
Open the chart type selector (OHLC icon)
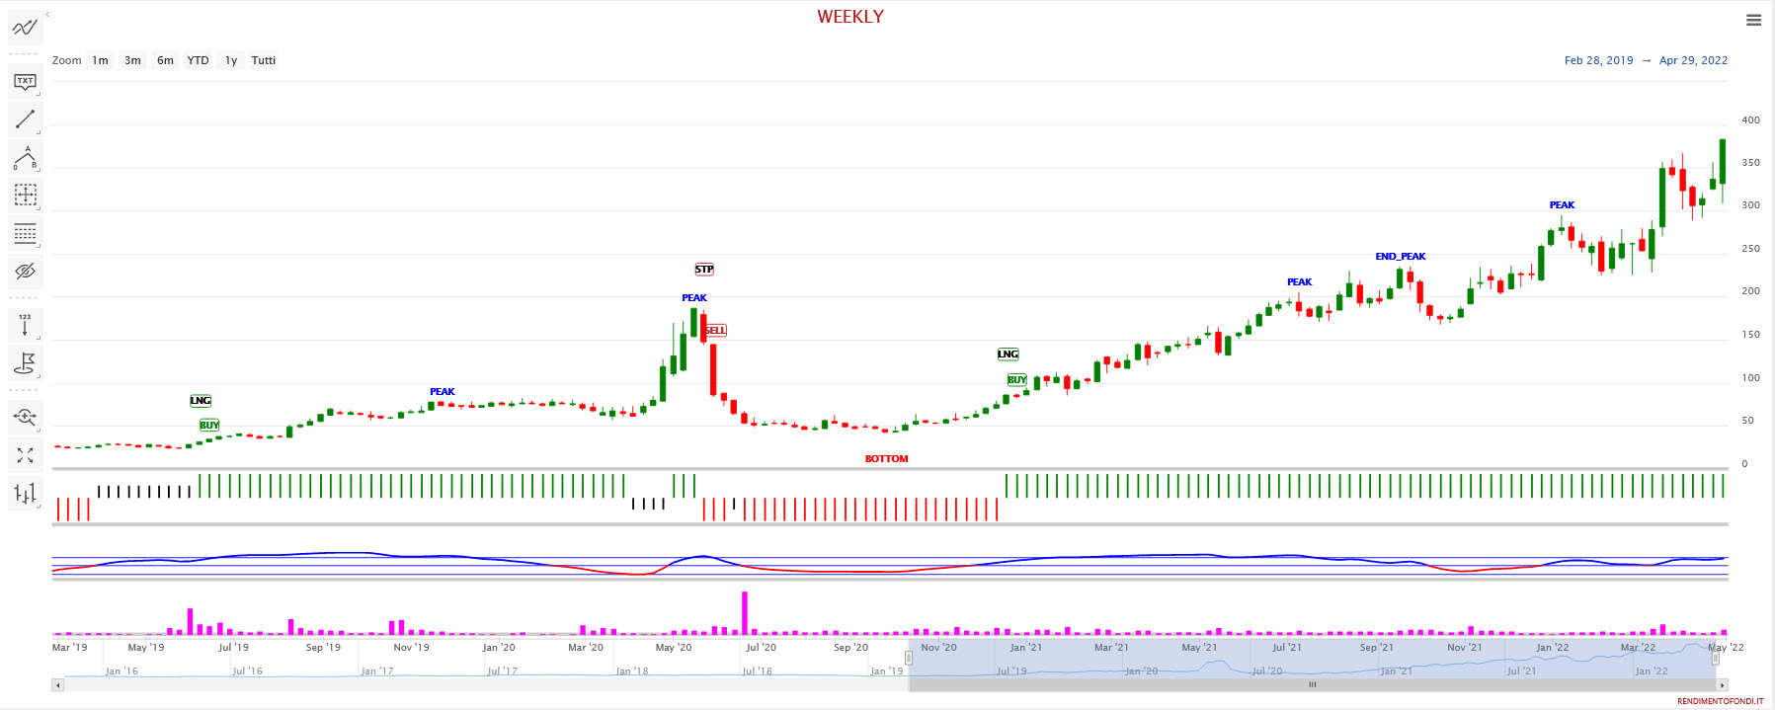pyautogui.click(x=25, y=493)
